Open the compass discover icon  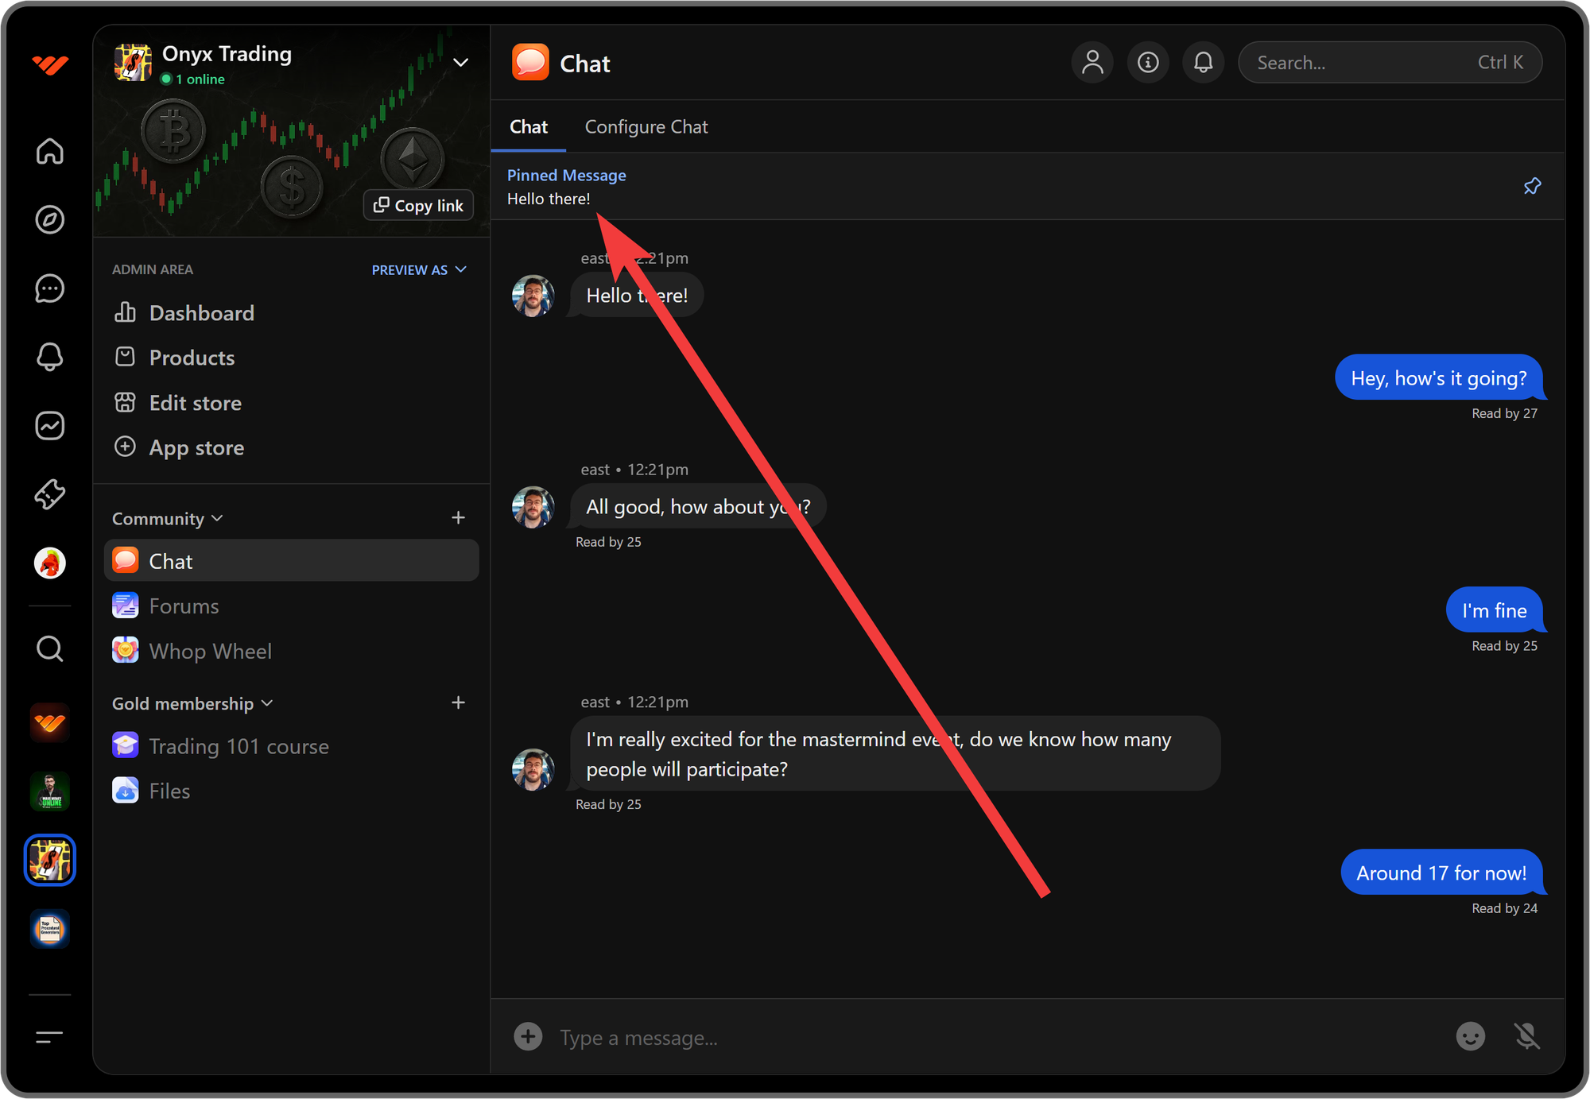[49, 220]
